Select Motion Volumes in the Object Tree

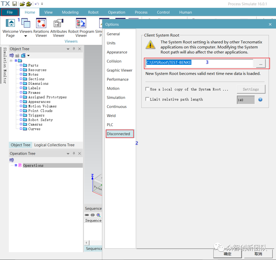point(42,106)
